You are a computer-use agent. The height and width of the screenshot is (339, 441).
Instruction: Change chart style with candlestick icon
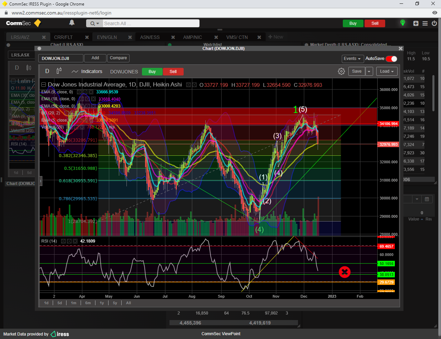[59, 71]
